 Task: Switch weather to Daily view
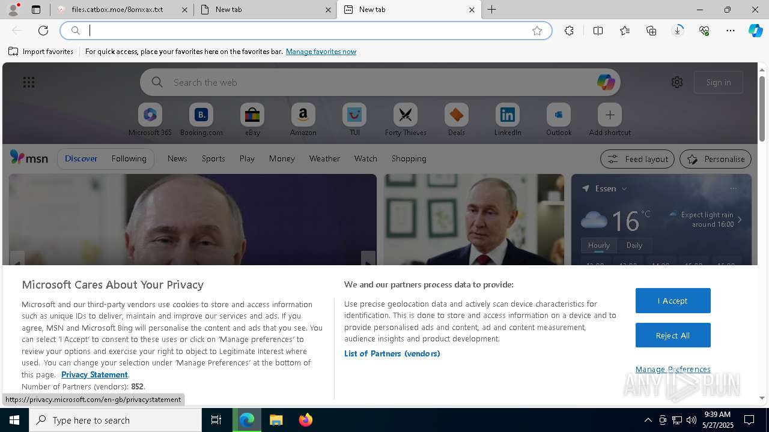(x=634, y=245)
